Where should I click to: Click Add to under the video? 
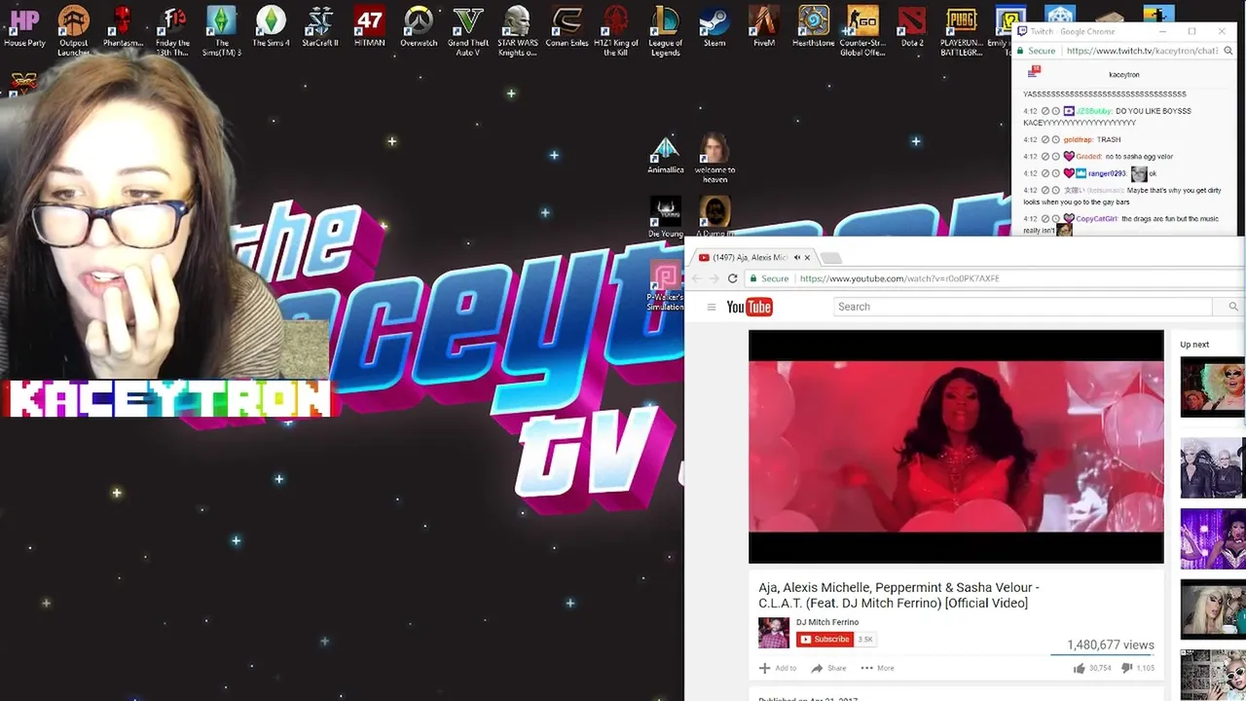coord(778,668)
